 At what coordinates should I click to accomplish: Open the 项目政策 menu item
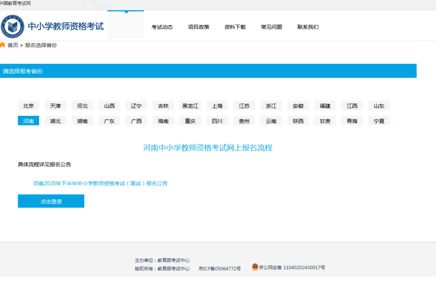(199, 27)
